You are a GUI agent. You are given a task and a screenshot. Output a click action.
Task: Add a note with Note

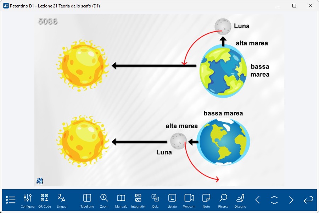pos(206,200)
